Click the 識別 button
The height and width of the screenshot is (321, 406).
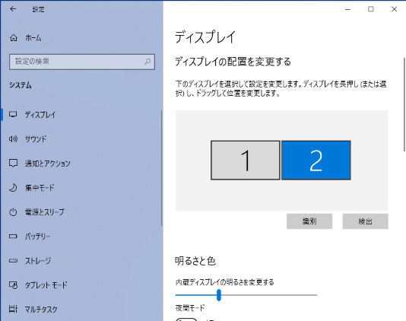[x=309, y=221]
